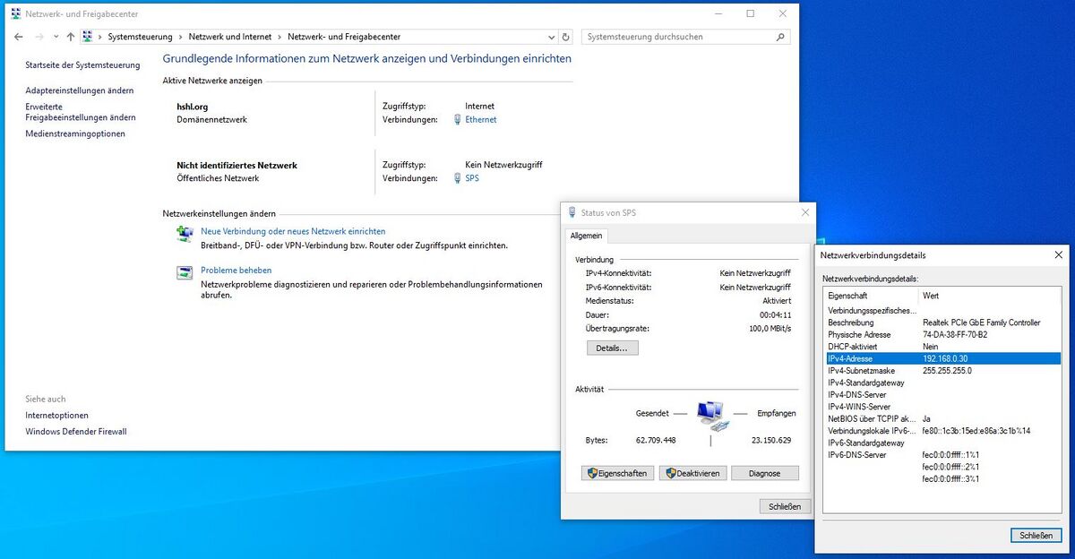Click the troubleshoot problems icon
This screenshot has width=1075, height=559.
tap(185, 273)
